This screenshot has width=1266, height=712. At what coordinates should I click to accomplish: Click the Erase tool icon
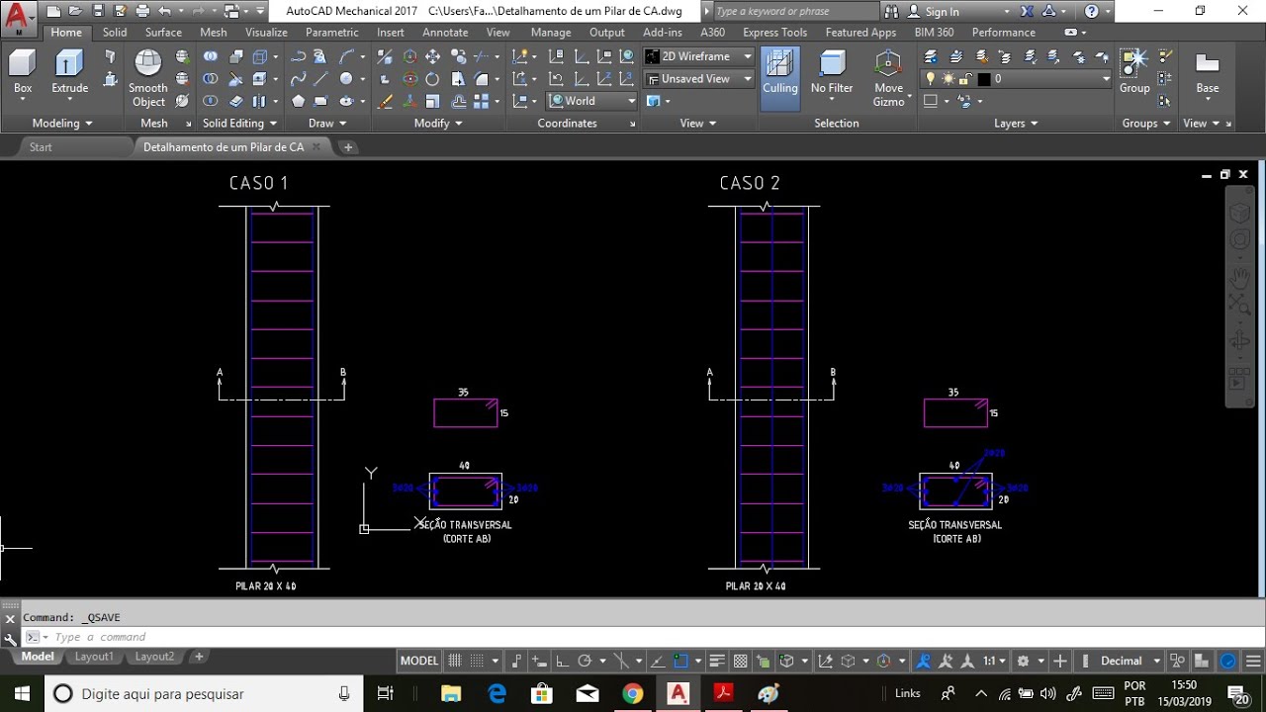point(386,101)
